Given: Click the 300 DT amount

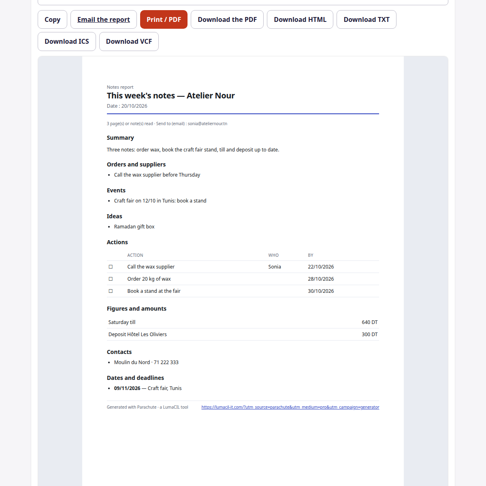Looking at the screenshot, I should (370, 335).
